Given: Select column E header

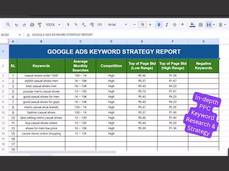Looking at the screenshot, I should tap(142, 41).
